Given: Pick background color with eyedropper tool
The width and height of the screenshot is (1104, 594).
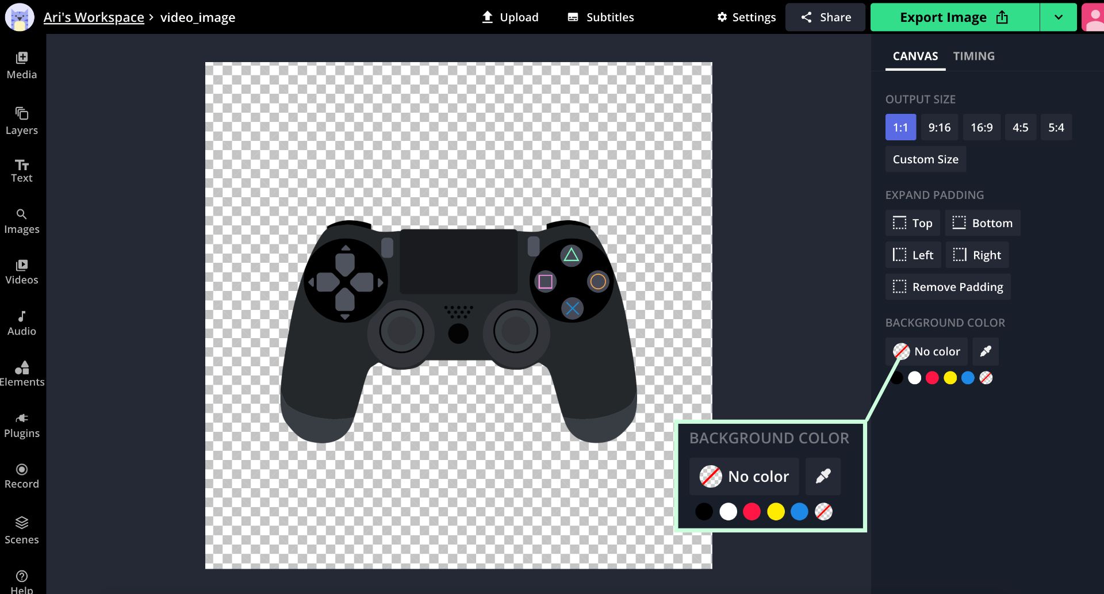Looking at the screenshot, I should pos(985,351).
